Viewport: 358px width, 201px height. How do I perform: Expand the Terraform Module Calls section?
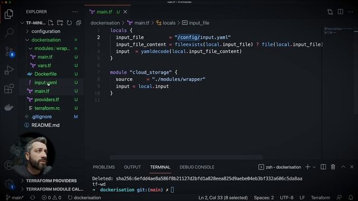pos(54,189)
